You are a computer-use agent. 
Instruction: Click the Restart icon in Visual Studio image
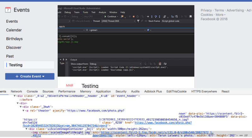[137, 17]
